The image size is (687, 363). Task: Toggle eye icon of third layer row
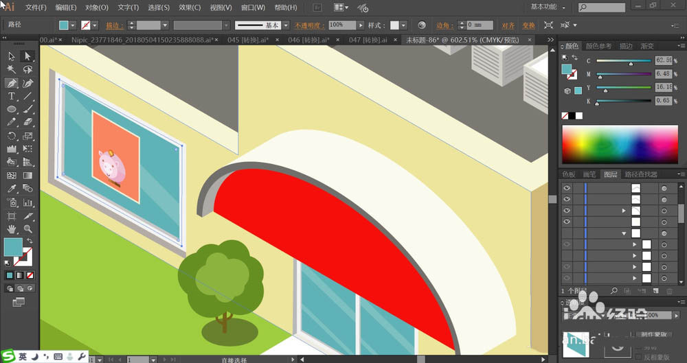pyautogui.click(x=567, y=211)
